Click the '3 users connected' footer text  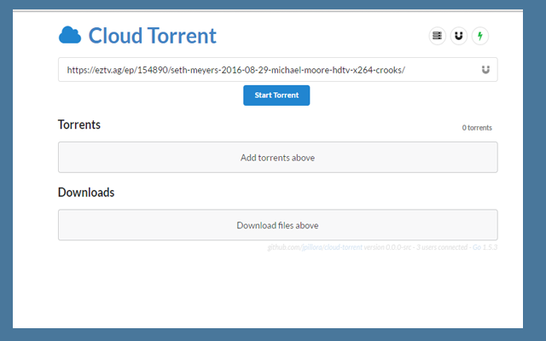pyautogui.click(x=442, y=247)
